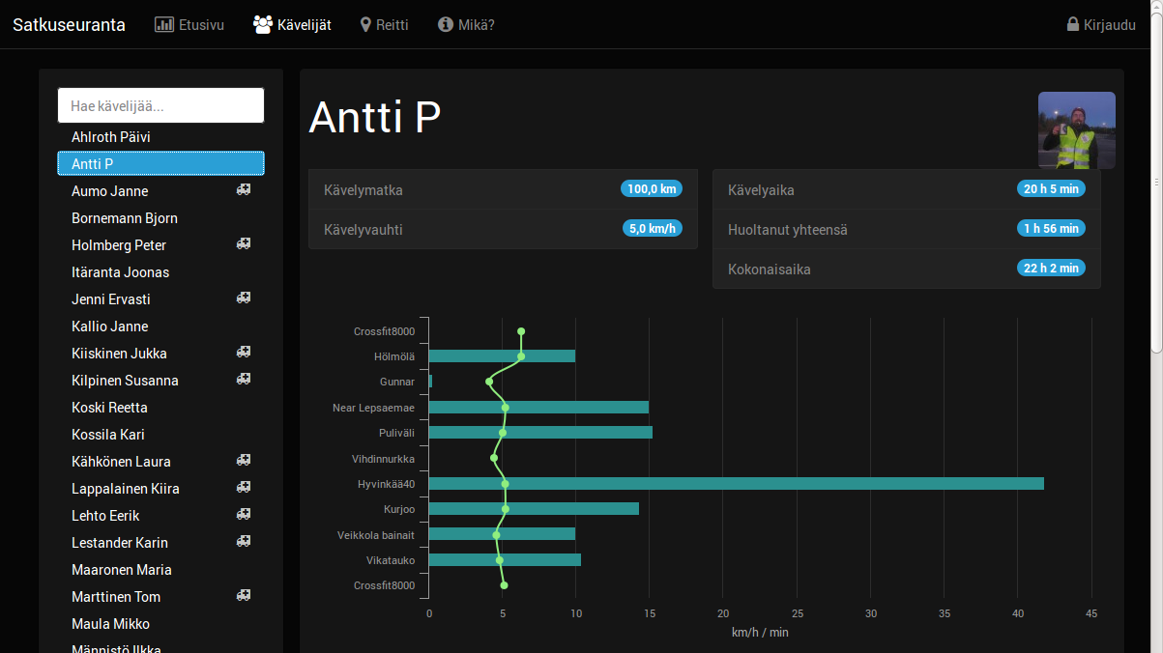Go to the Reitti page

[x=384, y=24]
